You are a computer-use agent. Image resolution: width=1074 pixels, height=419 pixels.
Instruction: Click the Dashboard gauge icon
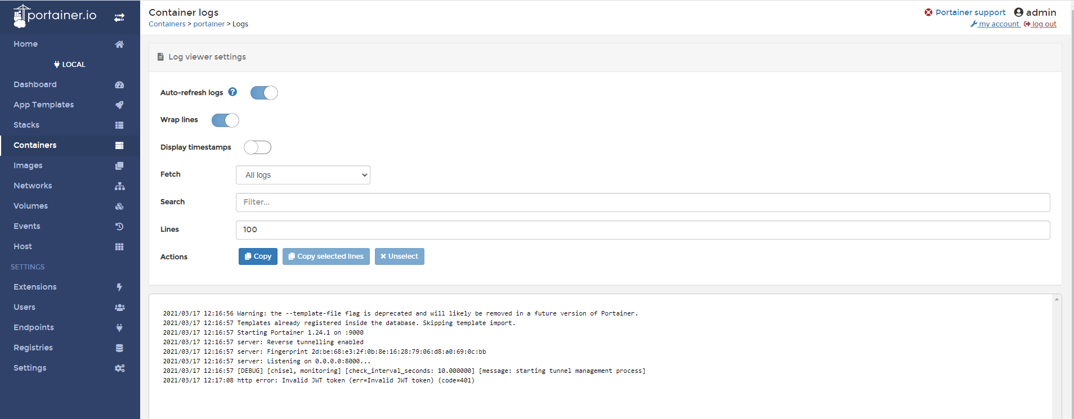tap(119, 84)
